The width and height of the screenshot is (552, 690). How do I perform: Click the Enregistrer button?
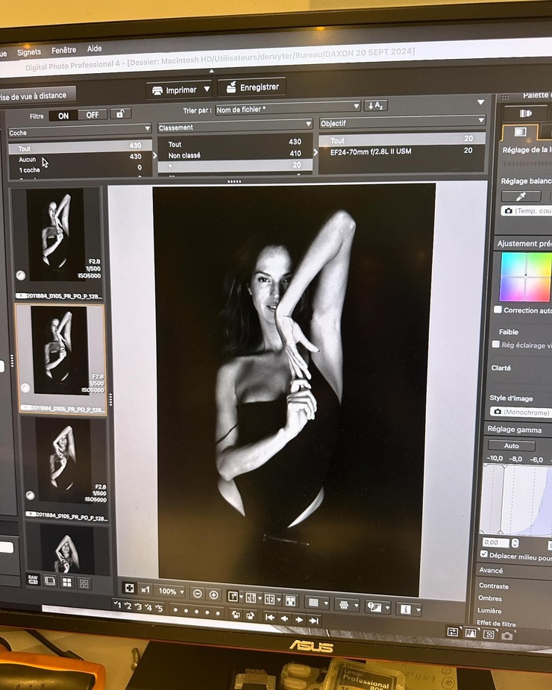(252, 87)
